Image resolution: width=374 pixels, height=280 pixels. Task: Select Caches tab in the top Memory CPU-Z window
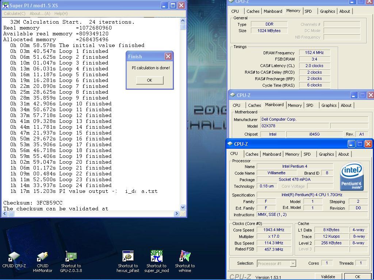click(253, 11)
